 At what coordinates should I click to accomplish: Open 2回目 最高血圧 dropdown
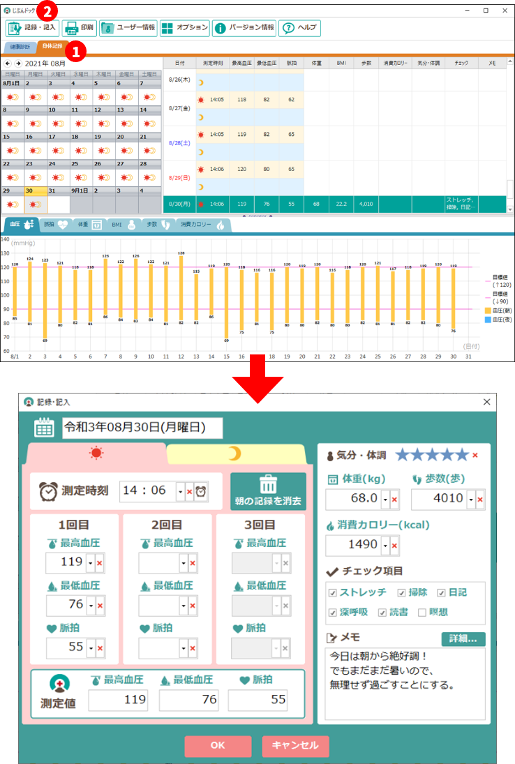click(x=184, y=563)
